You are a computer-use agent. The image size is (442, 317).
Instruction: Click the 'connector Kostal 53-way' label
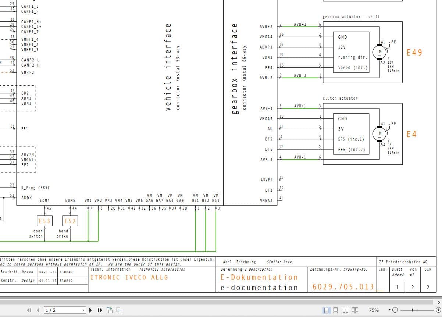[178, 77]
